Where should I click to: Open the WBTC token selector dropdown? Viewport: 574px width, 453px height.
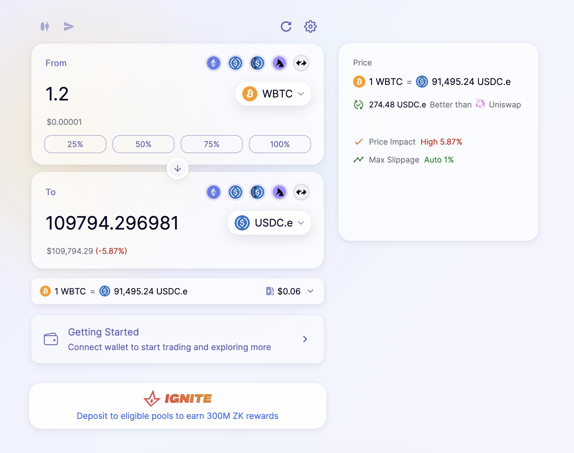[273, 94]
